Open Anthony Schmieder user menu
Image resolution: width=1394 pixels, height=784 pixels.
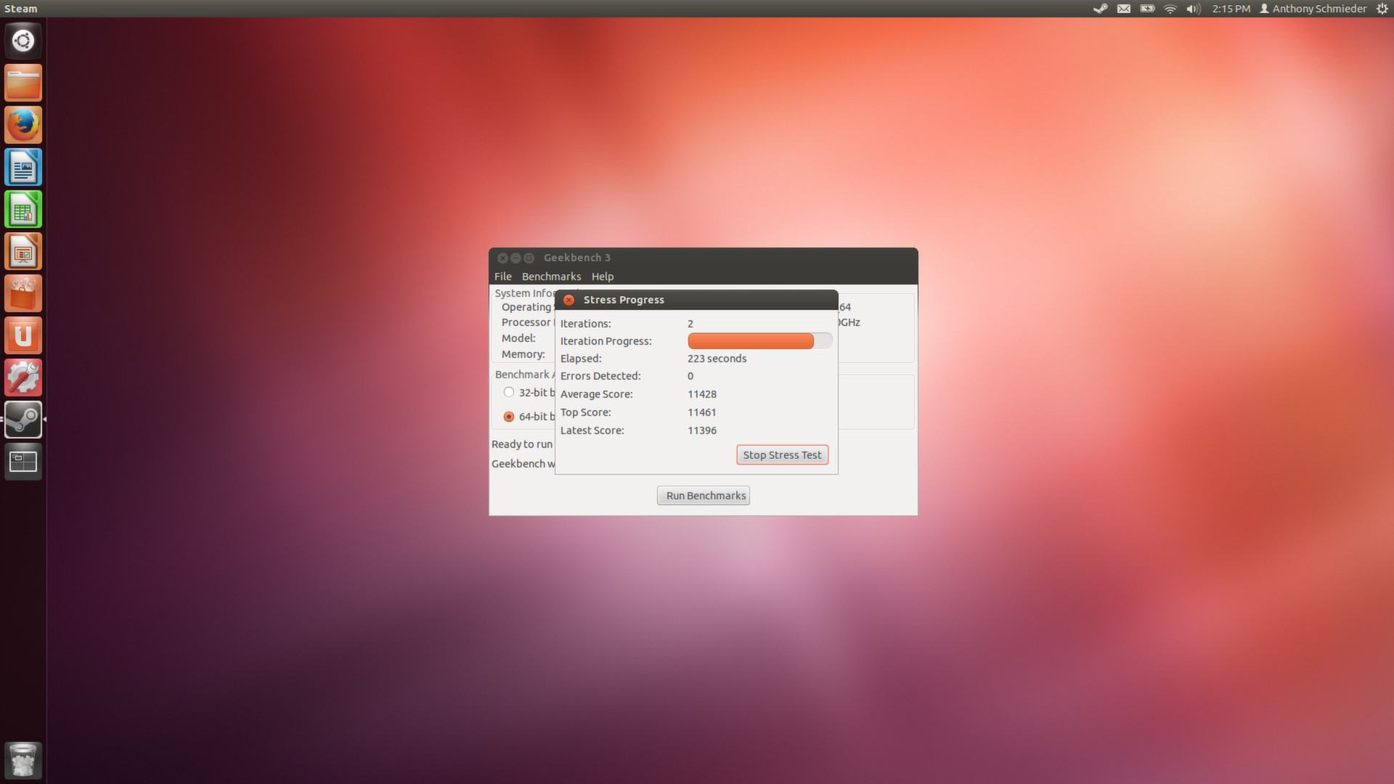[x=1313, y=9]
